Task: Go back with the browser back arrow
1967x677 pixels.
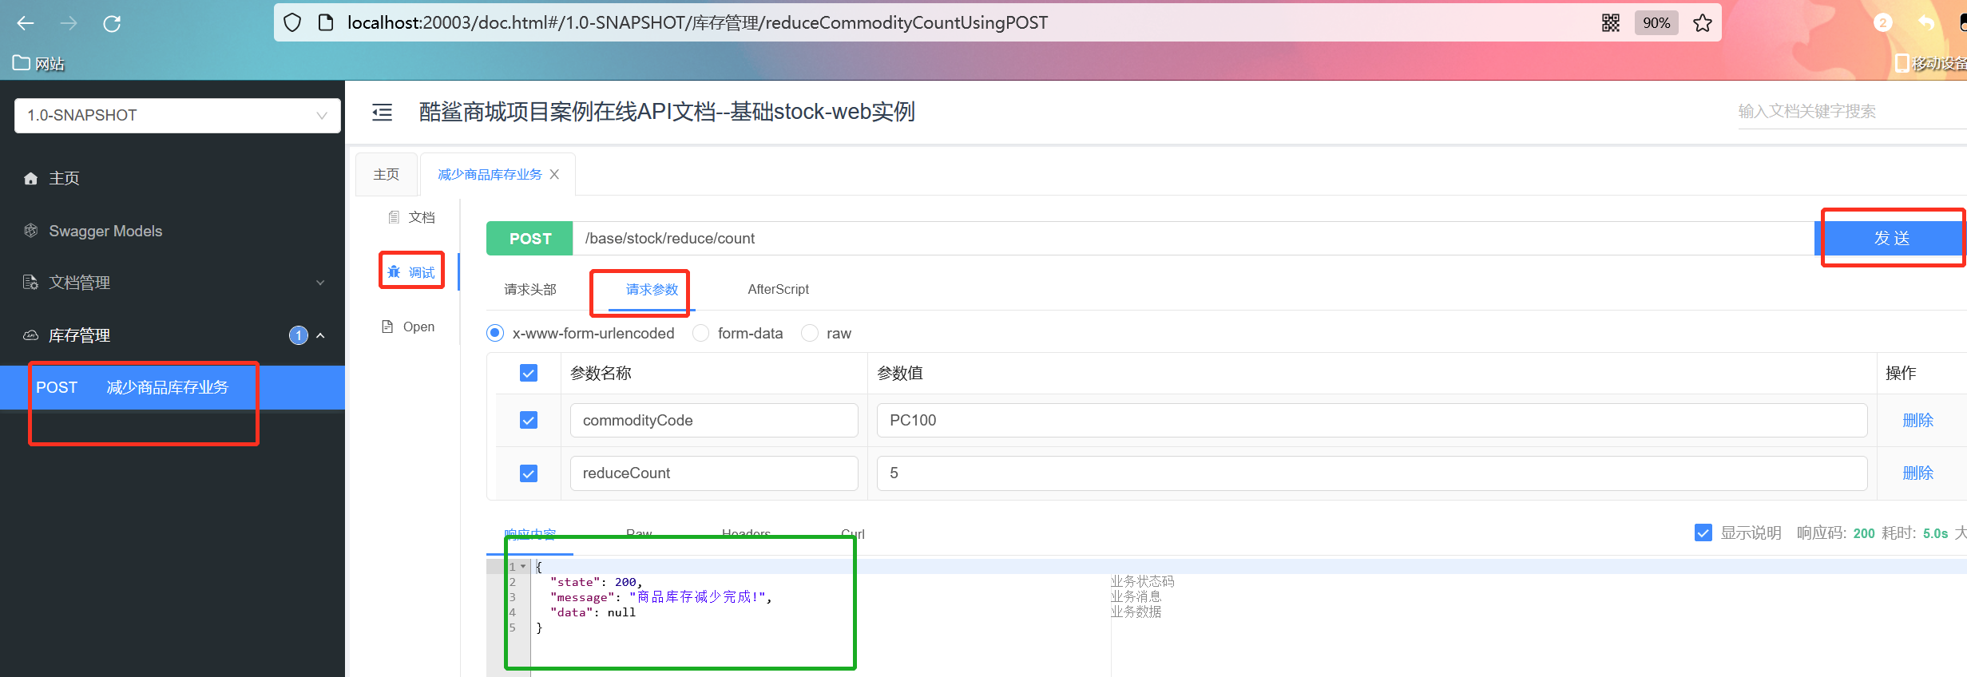Action: click(x=26, y=23)
